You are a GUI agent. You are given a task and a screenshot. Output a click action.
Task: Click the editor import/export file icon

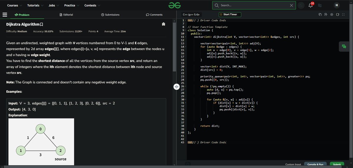pyautogui.click(x=326, y=15)
